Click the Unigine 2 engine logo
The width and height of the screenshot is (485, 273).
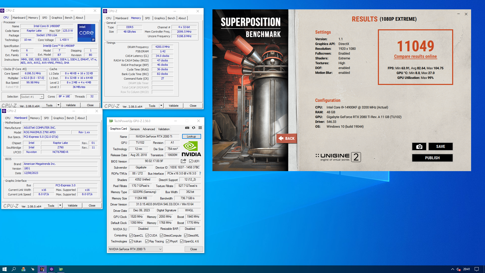(338, 157)
